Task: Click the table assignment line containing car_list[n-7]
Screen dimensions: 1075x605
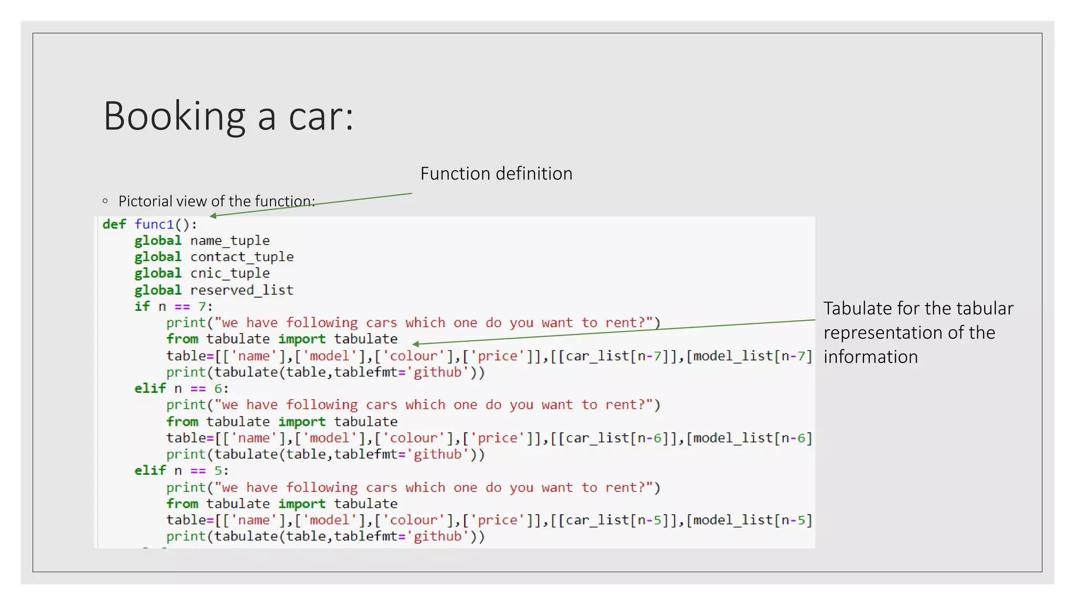Action: pos(489,356)
